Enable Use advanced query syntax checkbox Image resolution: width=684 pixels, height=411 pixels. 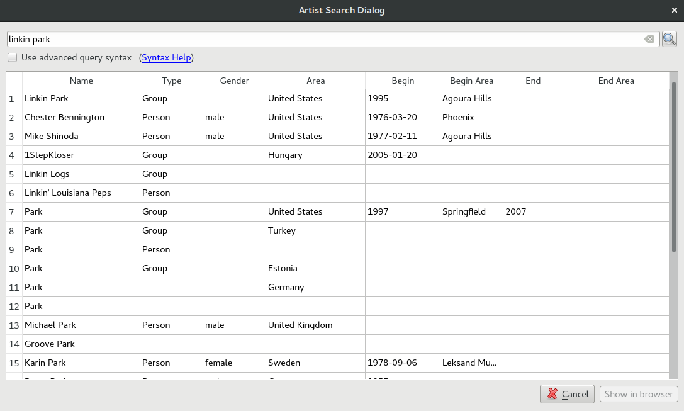tap(12, 58)
